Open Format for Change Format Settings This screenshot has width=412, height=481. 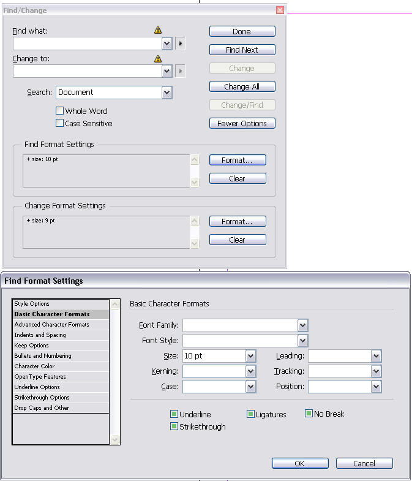click(238, 221)
